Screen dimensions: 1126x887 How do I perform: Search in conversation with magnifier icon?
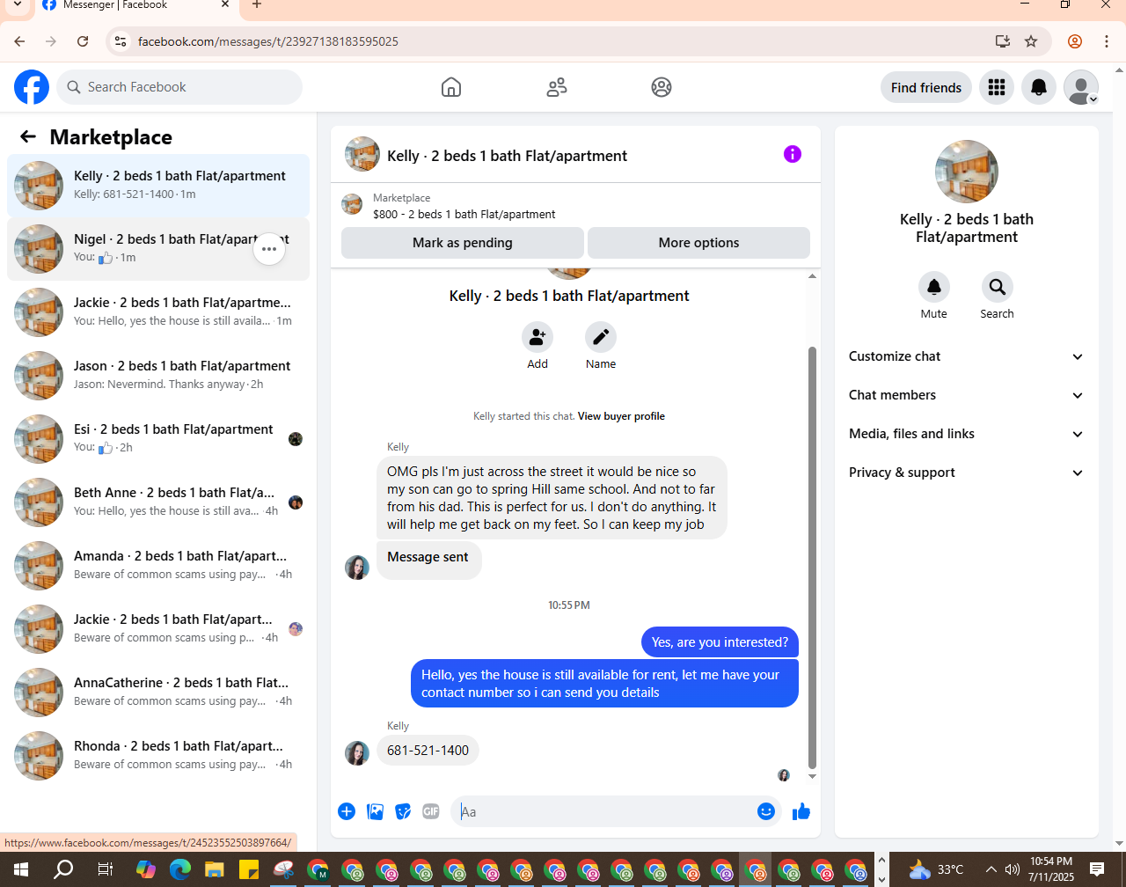(x=998, y=287)
